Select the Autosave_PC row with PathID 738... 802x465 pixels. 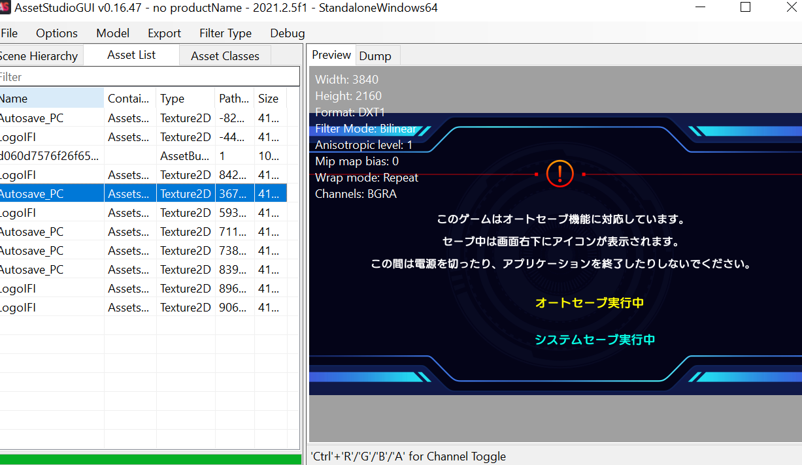click(x=143, y=251)
